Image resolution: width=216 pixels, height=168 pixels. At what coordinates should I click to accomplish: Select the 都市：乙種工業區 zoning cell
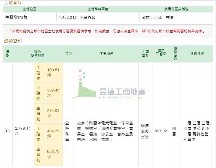158,17
